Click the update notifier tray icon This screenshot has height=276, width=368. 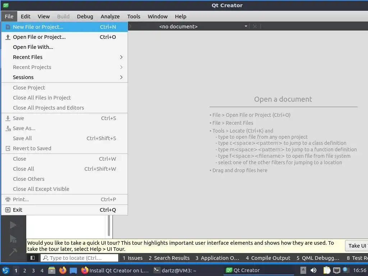[345, 270]
